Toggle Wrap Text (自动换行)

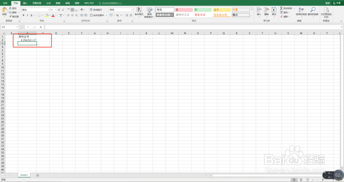[96, 10]
